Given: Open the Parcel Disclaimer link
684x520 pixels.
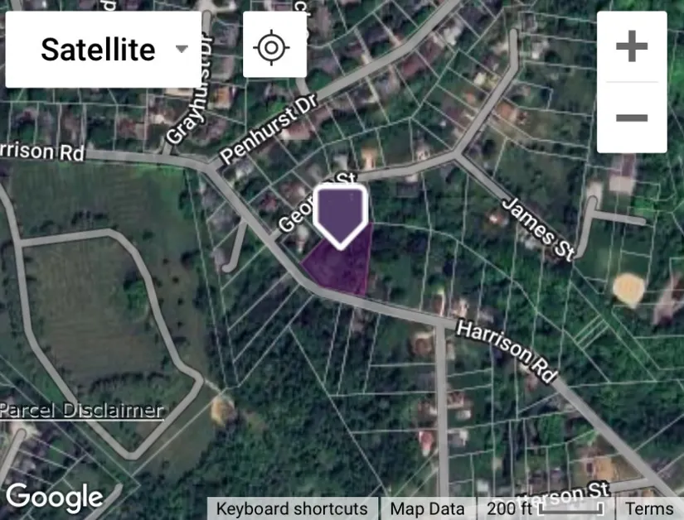Looking at the screenshot, I should click(81, 410).
